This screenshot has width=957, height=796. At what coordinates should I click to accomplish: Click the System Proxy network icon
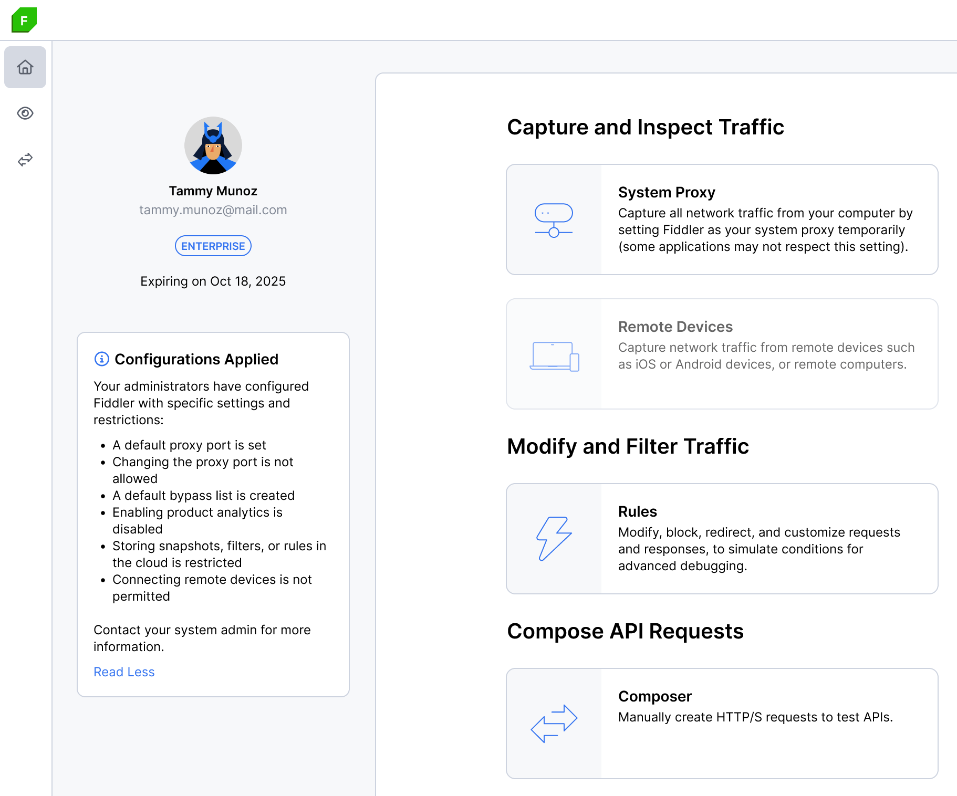click(554, 220)
